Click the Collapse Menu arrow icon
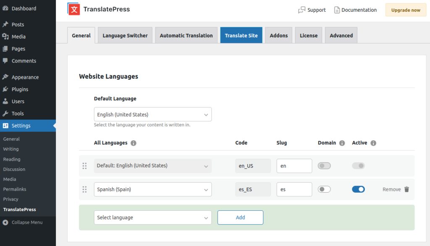 [x=5, y=222]
